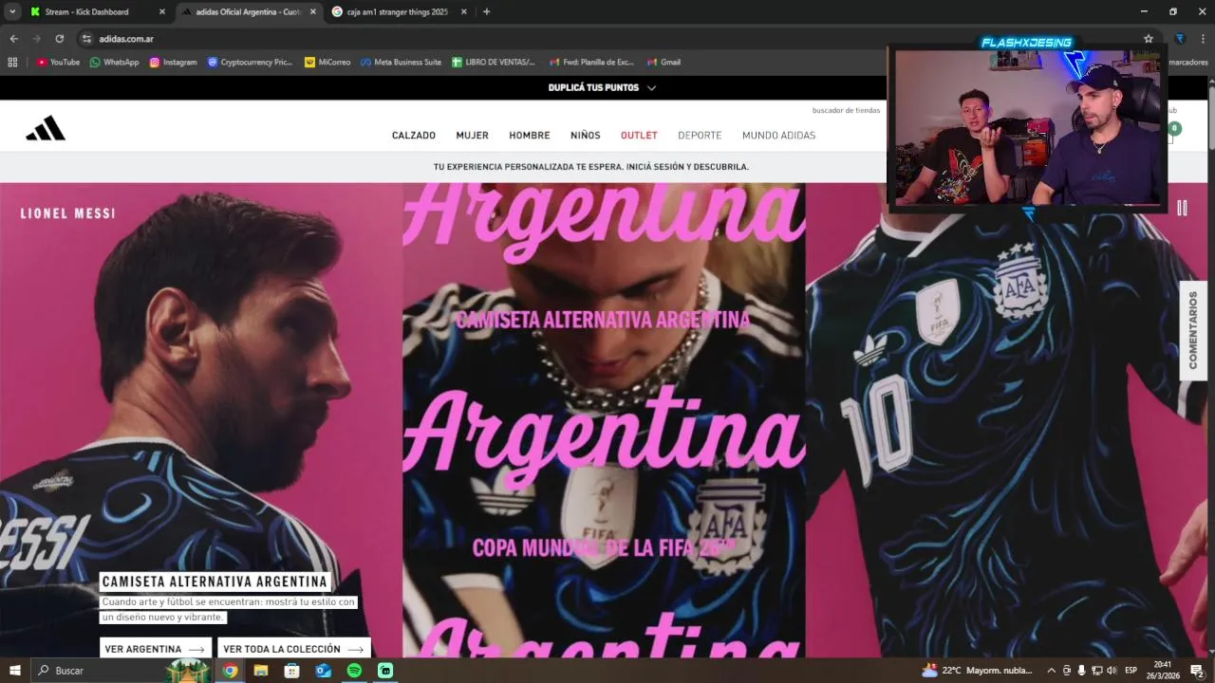Viewport: 1215px width, 683px height.
Task: Click the buscador de tiendas link
Action: [846, 110]
